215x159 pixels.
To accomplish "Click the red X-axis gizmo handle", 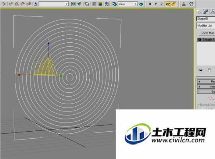I will point(19,75).
